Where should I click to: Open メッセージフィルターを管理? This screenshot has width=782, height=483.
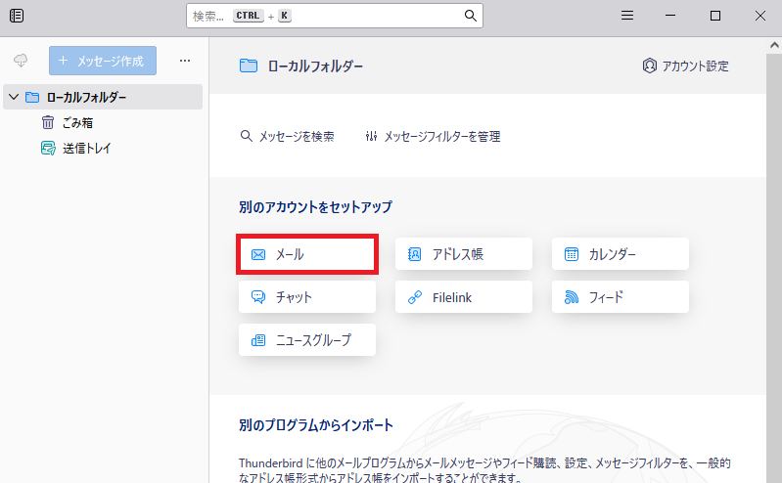click(x=433, y=136)
